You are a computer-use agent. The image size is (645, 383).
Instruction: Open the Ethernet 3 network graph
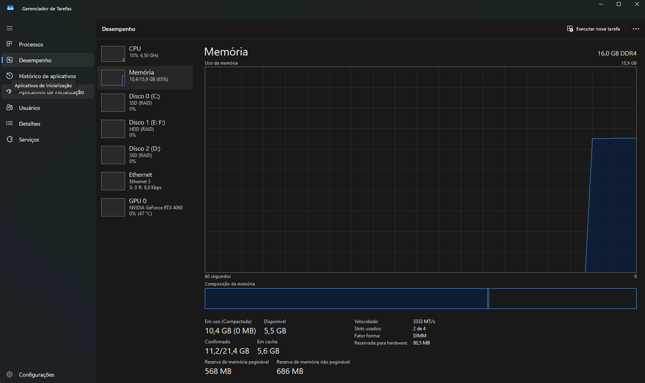click(145, 181)
